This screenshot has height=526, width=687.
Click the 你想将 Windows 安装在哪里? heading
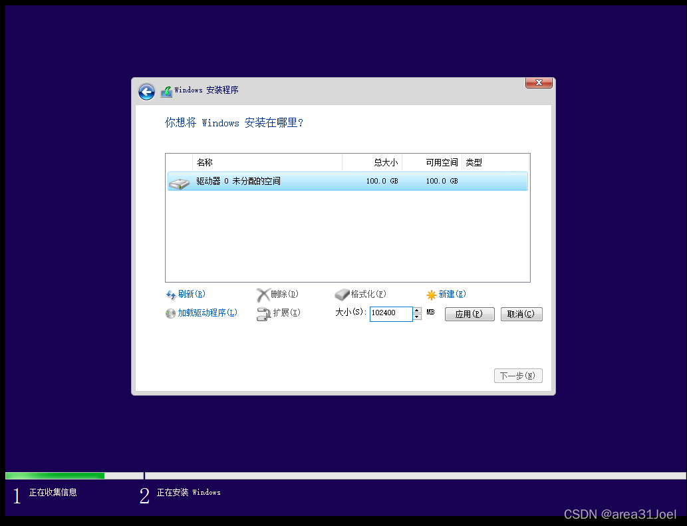[234, 122]
